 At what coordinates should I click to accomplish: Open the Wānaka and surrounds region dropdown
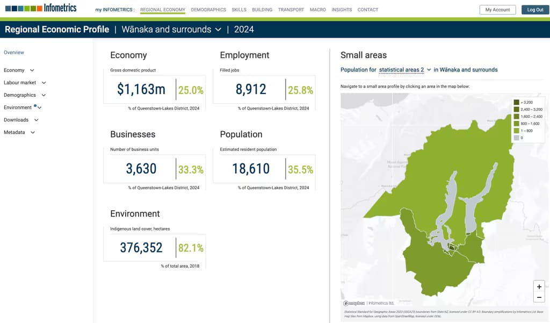[171, 30]
